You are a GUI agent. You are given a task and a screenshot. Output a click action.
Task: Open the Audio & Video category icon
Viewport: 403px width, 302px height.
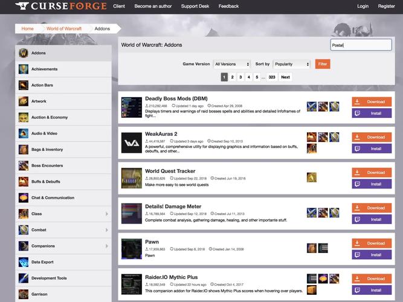24,133
